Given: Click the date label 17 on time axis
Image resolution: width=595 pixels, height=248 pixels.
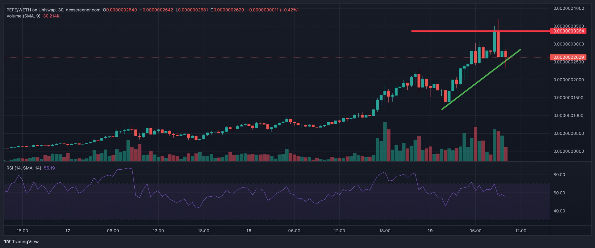Looking at the screenshot, I should pos(68,231).
